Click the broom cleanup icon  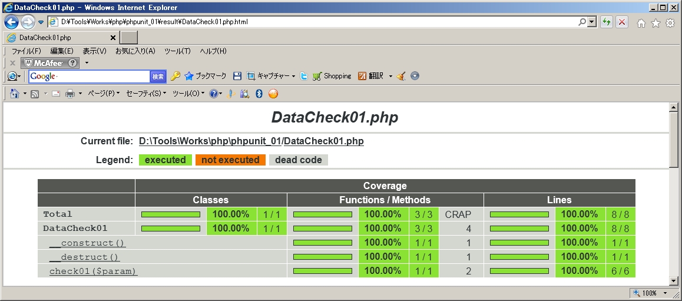tap(401, 76)
